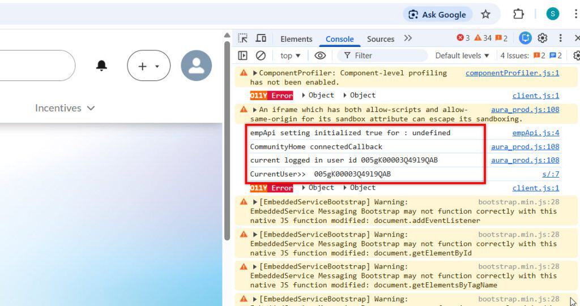Viewport: 580px width, 306px height.
Task: Show more DevTools tabs with double chevron
Action: pos(408,38)
